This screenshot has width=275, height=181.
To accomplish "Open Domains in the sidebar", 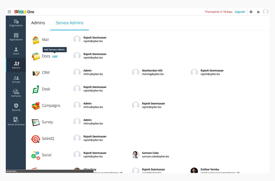I will (16, 93).
